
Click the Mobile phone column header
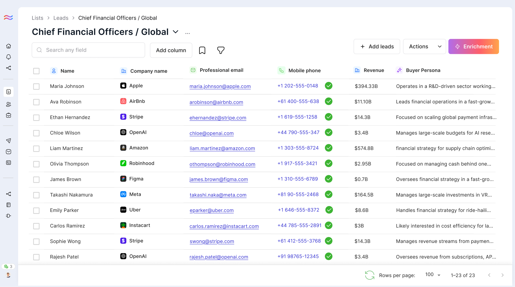[x=304, y=71]
